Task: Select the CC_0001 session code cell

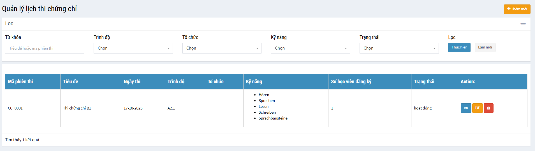Action: tap(15, 108)
